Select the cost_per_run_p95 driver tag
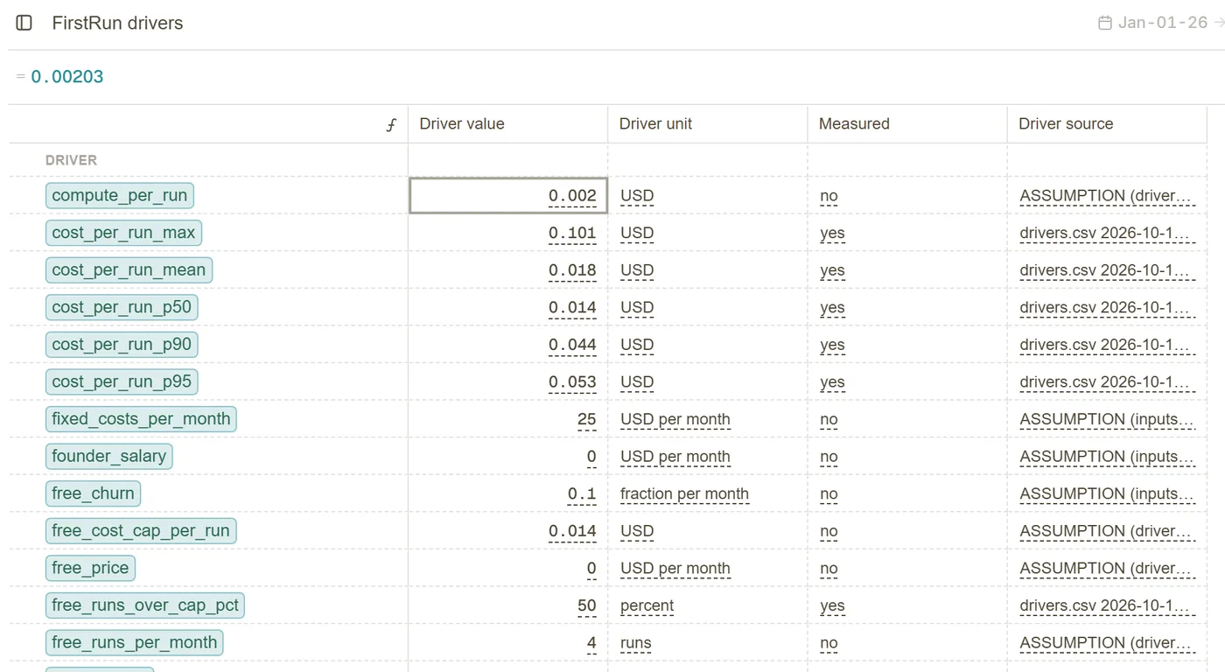Screen dimensions: 1225x672 [x=122, y=381]
